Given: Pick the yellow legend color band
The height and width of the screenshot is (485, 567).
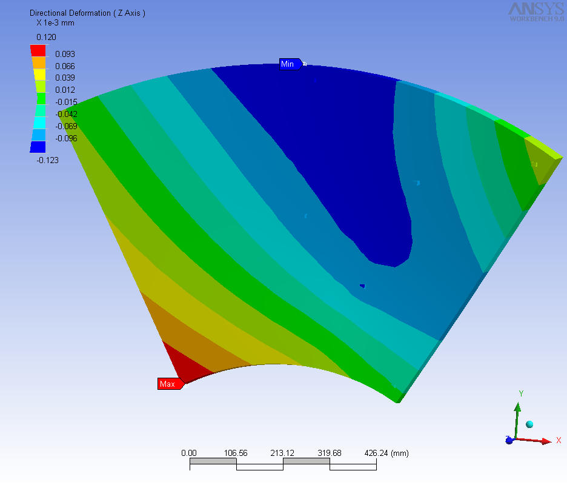Looking at the screenshot, I should (x=39, y=75).
